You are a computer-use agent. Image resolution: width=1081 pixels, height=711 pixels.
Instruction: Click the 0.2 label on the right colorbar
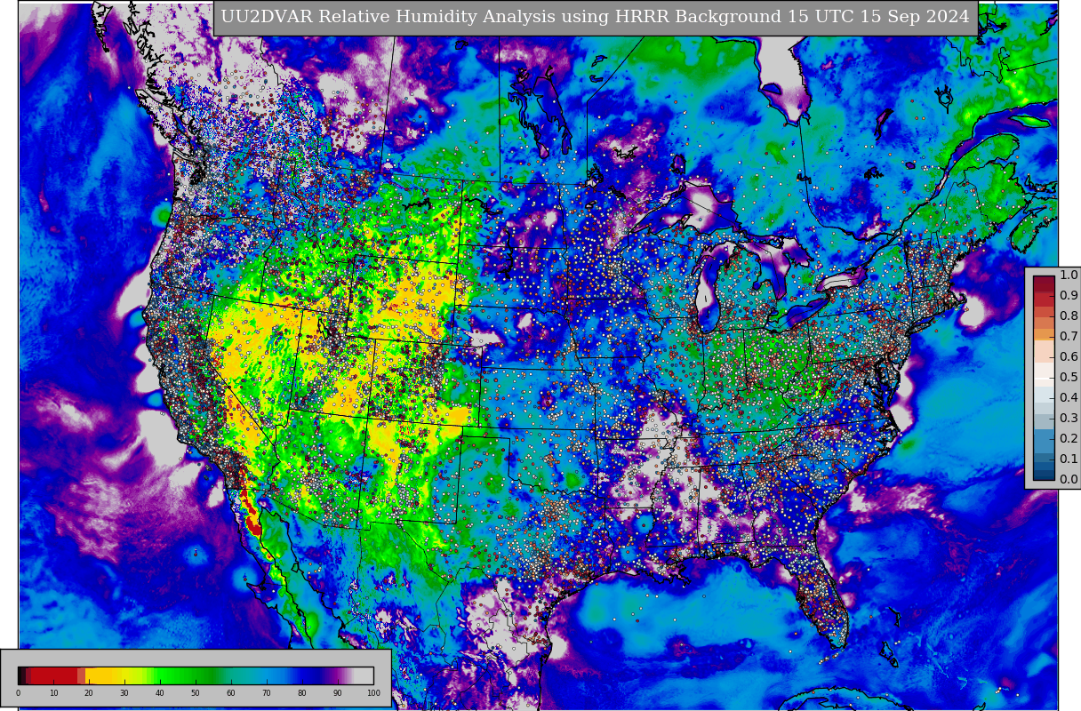point(1069,439)
